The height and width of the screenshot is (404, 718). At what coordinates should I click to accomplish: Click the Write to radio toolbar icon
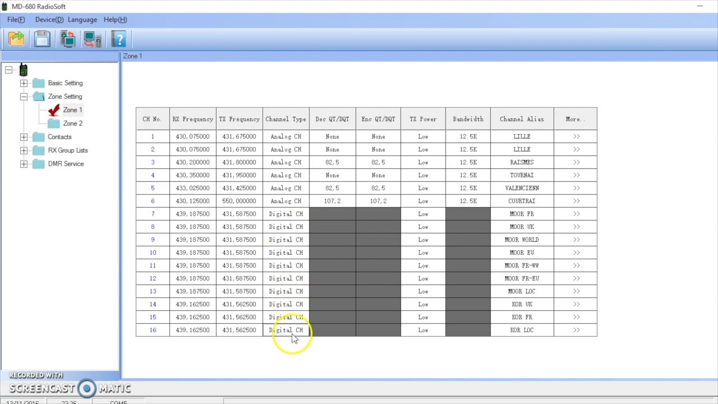[x=93, y=39]
